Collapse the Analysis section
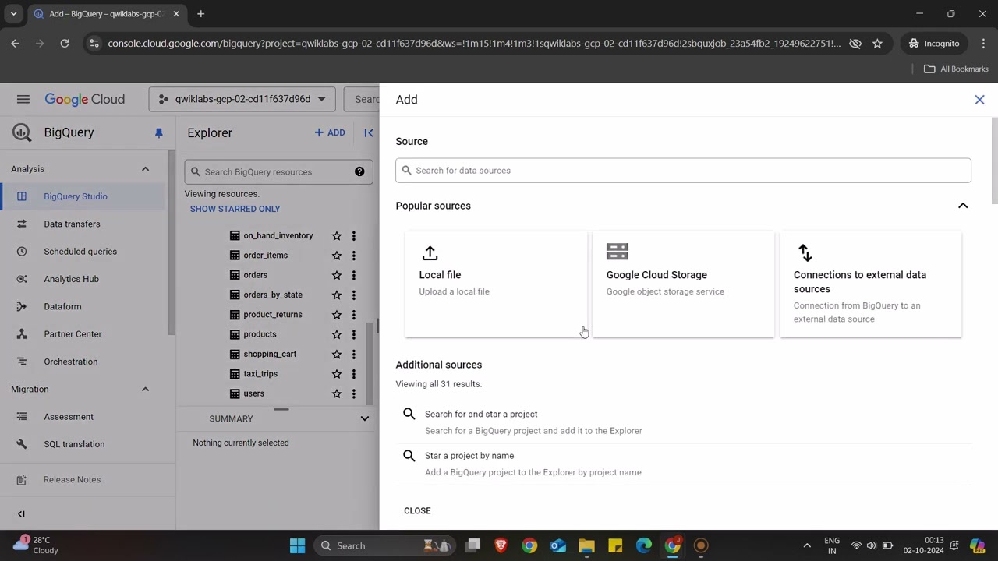This screenshot has height=561, width=998. coord(145,169)
